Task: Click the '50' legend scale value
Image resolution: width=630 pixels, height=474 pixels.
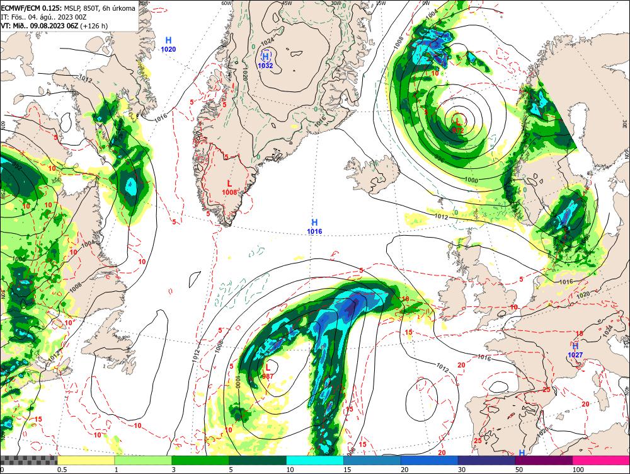Action: tap(519, 470)
